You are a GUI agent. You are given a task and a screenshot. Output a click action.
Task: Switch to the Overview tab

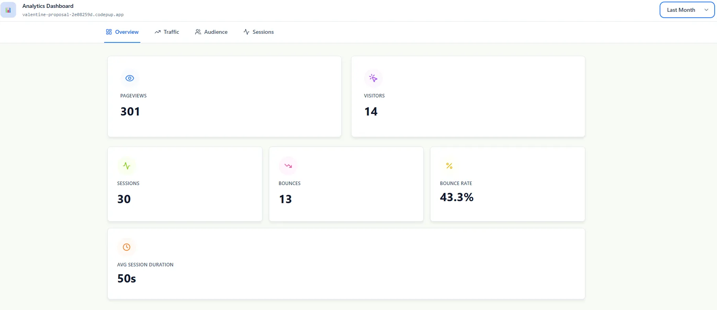(122, 32)
